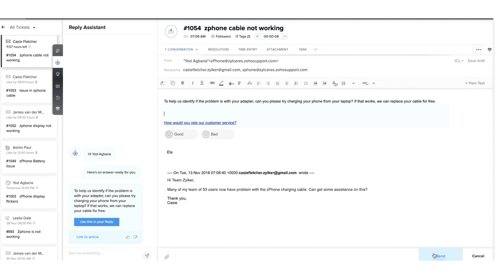
Task: Toggle italic formatting in editor
Action: [192, 83]
